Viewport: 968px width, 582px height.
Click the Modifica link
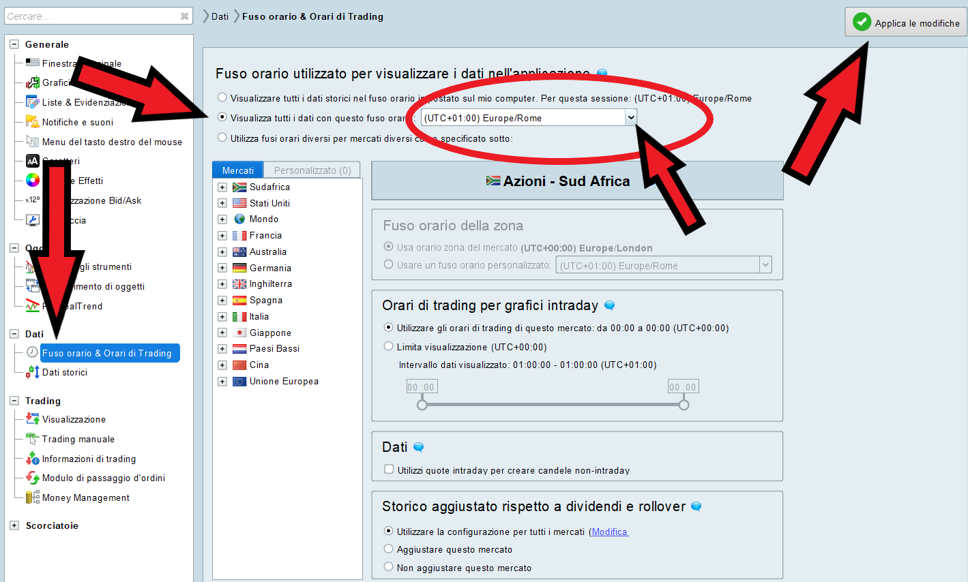[609, 532]
